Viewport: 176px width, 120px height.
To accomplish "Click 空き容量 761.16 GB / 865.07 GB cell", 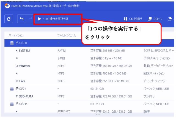I will pos(111,66).
